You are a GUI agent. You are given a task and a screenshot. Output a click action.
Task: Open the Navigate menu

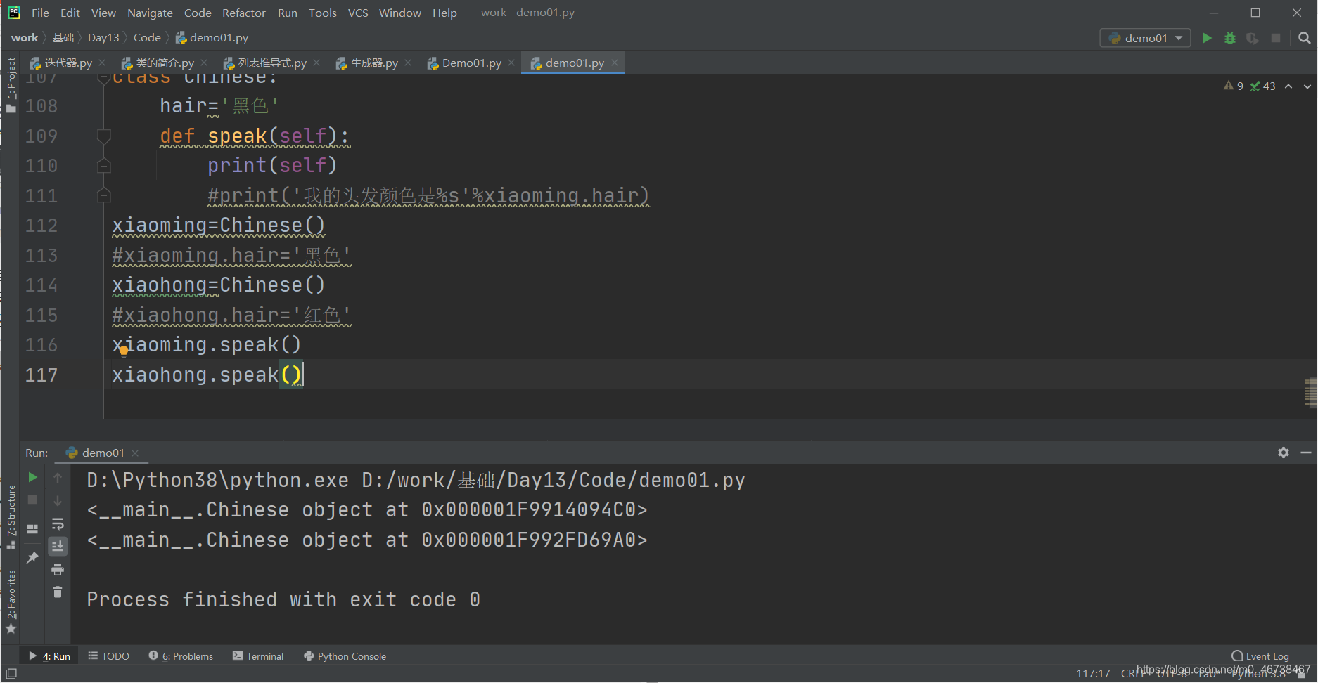[x=150, y=13]
